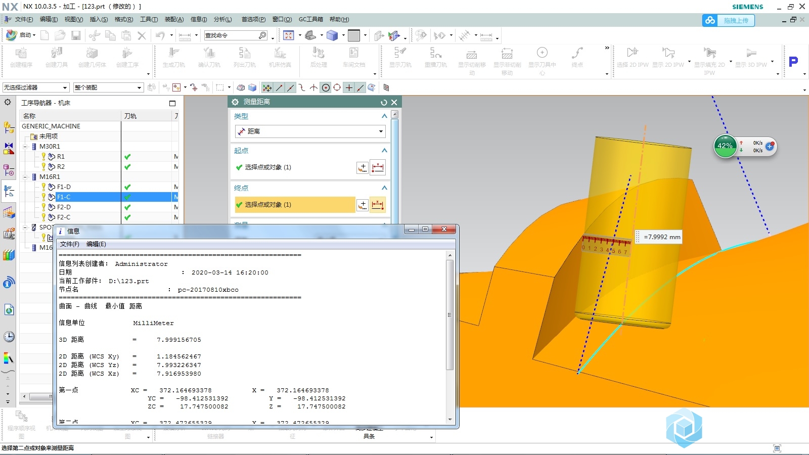Image resolution: width=809 pixels, height=455 pixels.
Task: Toggle the enable snap point icon
Action: coord(267,87)
